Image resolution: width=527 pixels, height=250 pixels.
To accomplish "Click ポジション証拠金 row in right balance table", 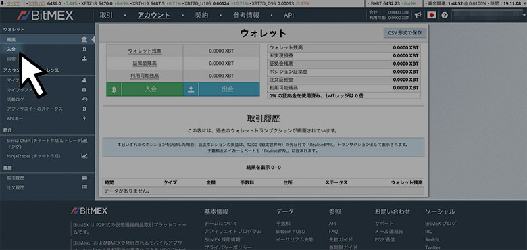I will coord(344,72).
